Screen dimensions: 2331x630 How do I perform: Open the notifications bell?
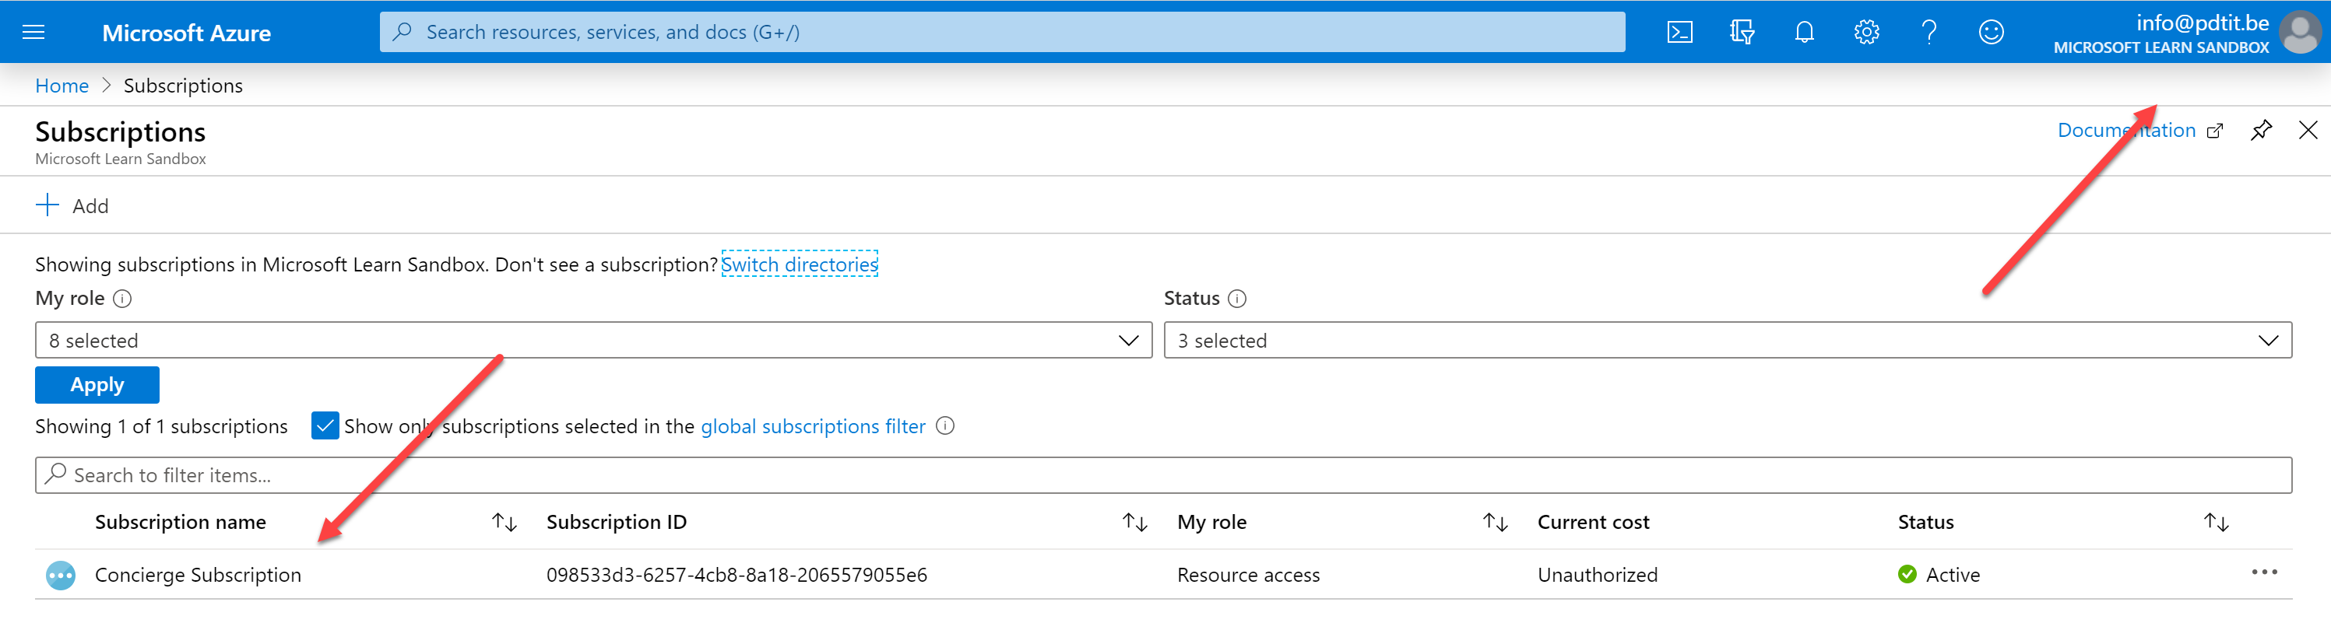1803,33
